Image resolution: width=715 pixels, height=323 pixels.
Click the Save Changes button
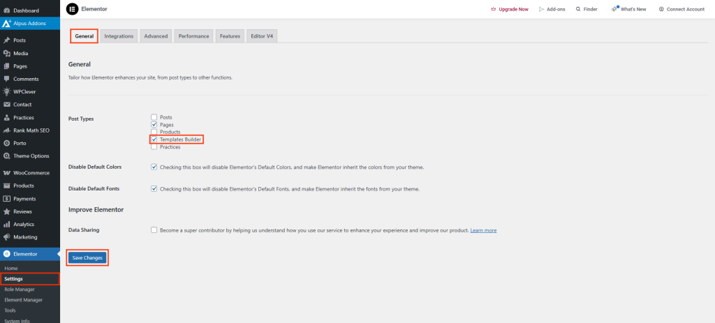tap(87, 258)
